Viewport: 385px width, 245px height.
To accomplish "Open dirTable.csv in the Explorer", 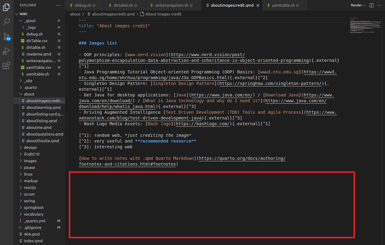I will (39, 41).
